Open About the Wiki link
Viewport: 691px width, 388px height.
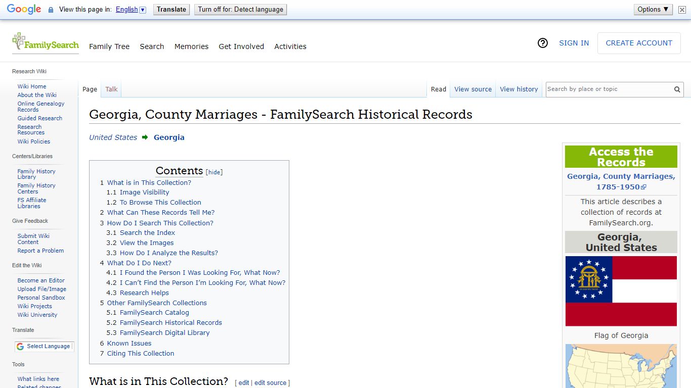[x=37, y=95]
